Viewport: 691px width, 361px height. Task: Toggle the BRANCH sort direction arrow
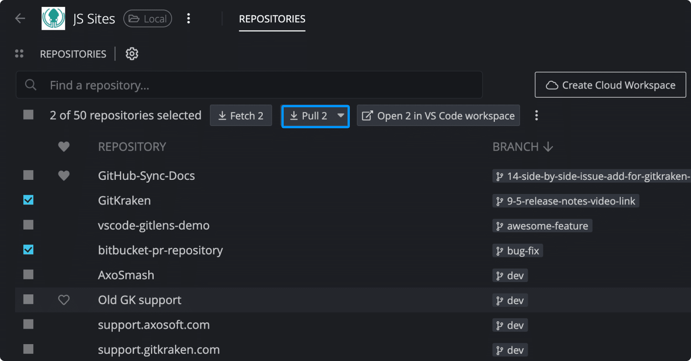[x=549, y=146]
